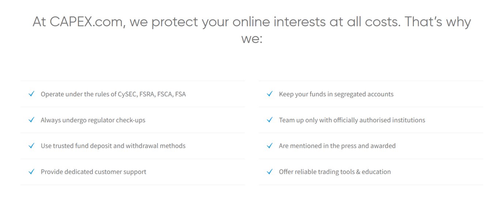Viewport: 493px width, 219px height.
Task: Click the checkmark next to authorised institutions item
Action: click(x=270, y=120)
